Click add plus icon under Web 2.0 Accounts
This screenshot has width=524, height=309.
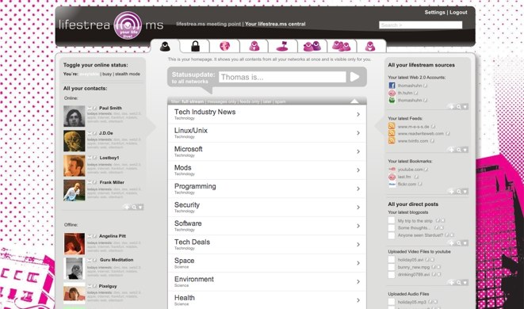click(x=452, y=107)
